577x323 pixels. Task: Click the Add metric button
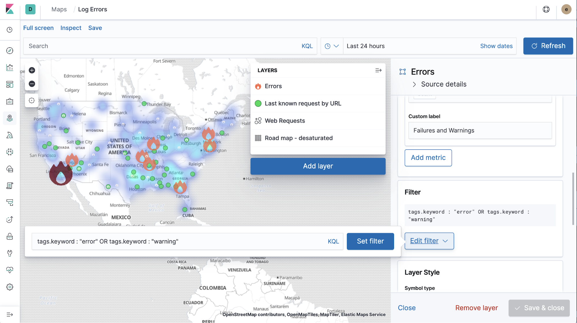428,157
